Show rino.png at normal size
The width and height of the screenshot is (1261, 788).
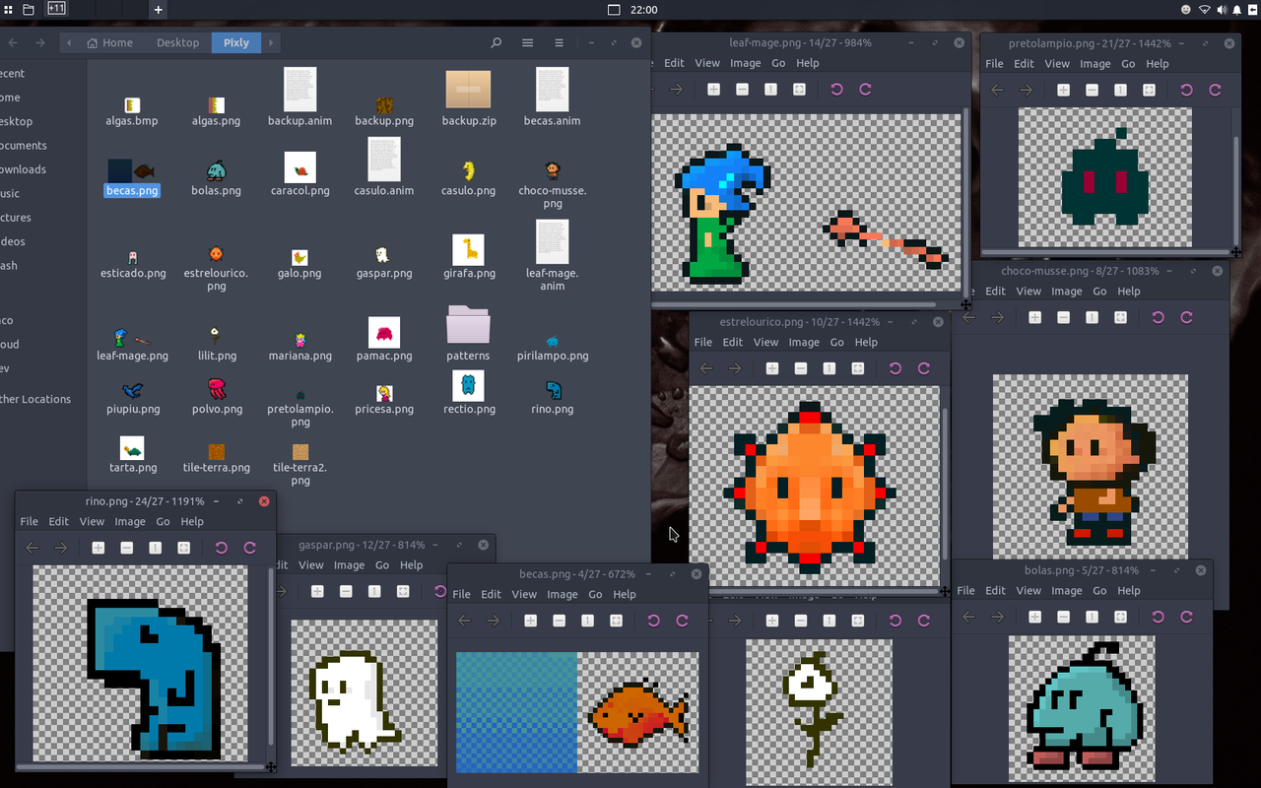point(155,548)
